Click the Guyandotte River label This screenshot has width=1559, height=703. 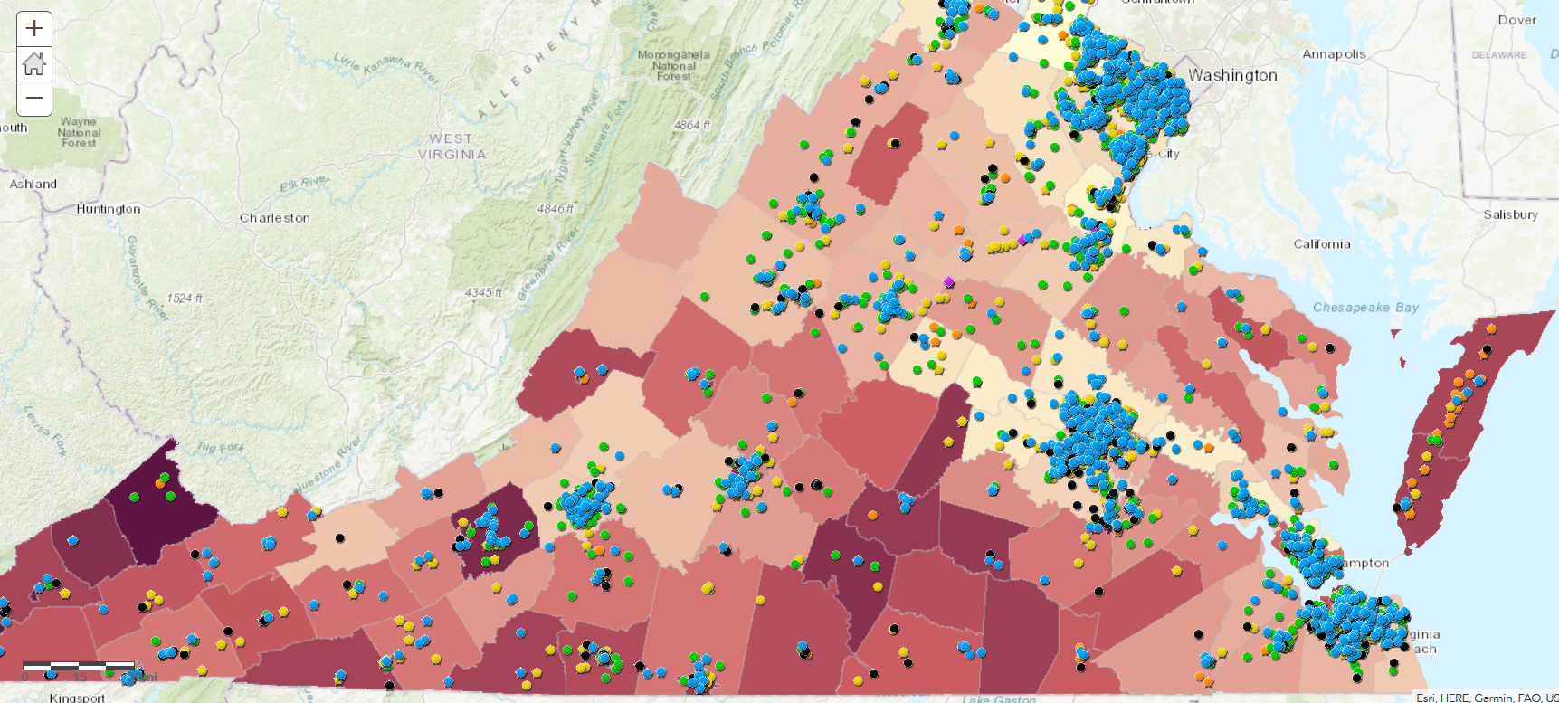click(x=147, y=278)
